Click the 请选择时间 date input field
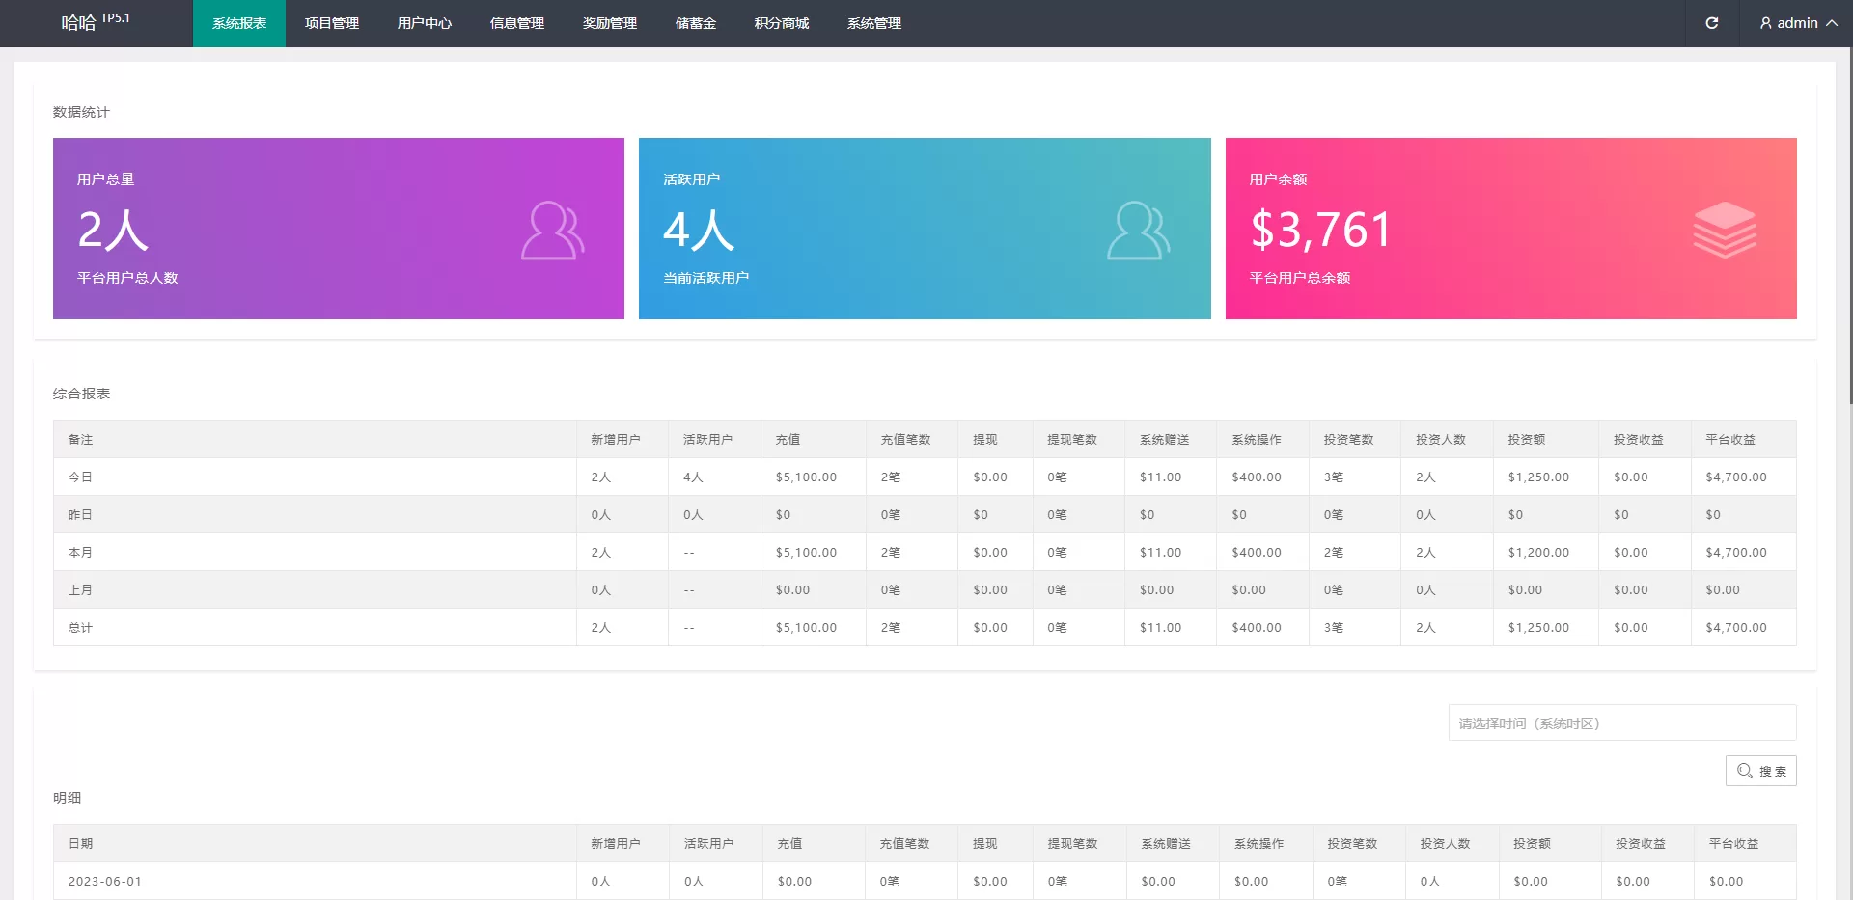 1621,723
